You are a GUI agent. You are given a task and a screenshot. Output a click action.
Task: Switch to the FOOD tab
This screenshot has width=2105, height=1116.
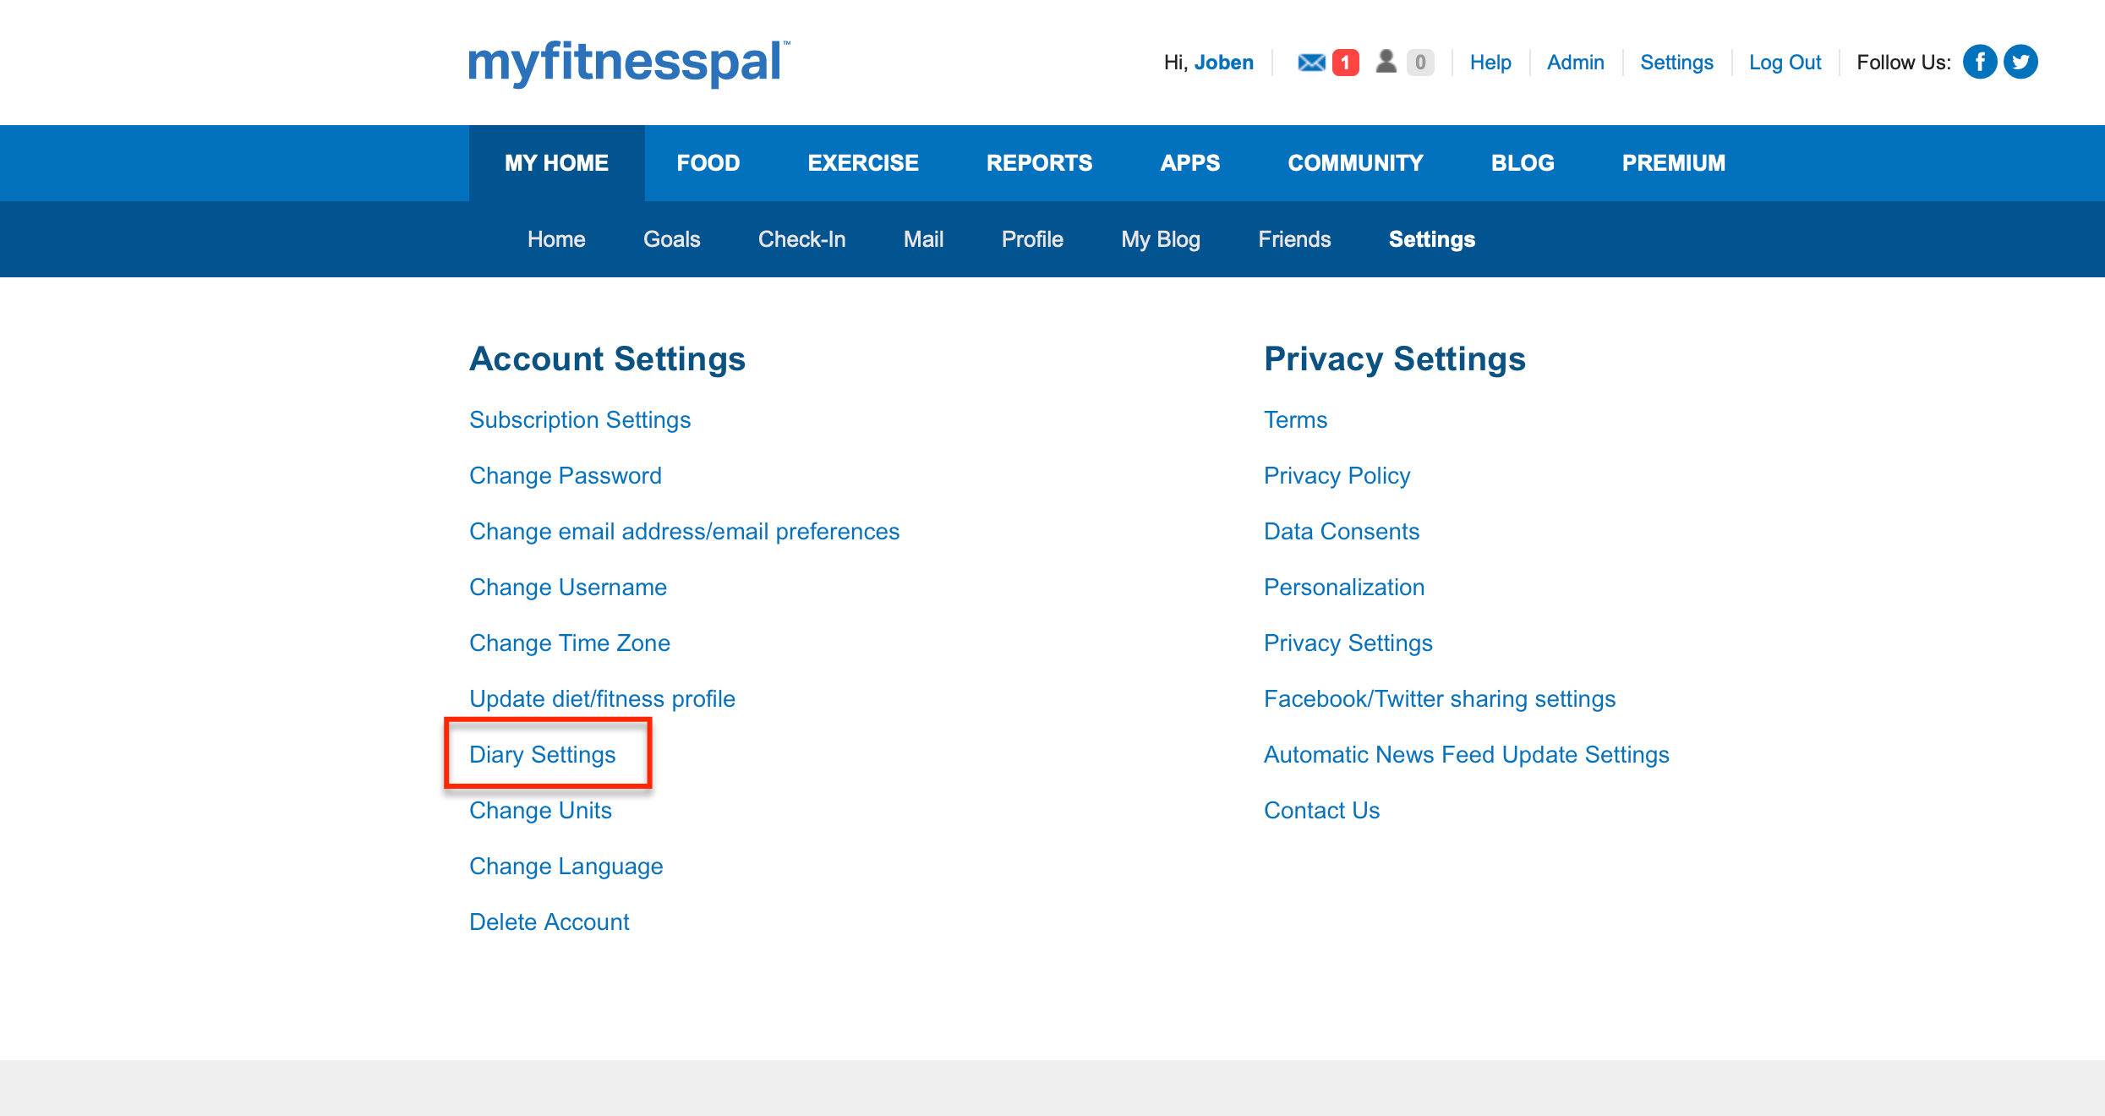click(x=708, y=163)
